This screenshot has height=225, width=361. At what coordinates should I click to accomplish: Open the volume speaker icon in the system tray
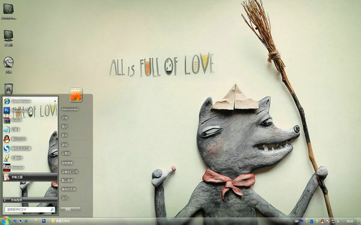click(338, 221)
